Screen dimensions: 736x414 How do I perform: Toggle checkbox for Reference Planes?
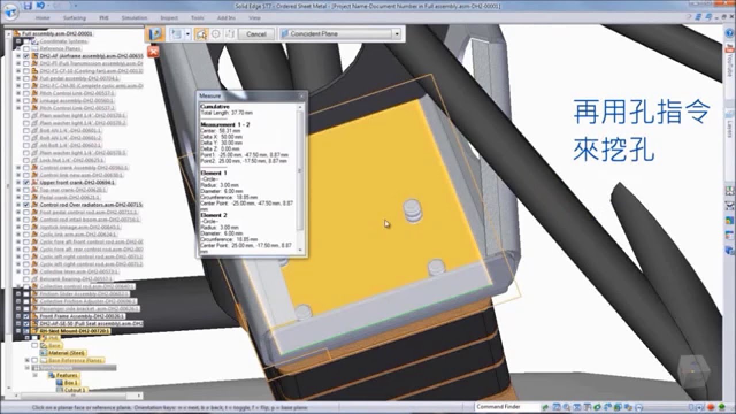pos(26,49)
